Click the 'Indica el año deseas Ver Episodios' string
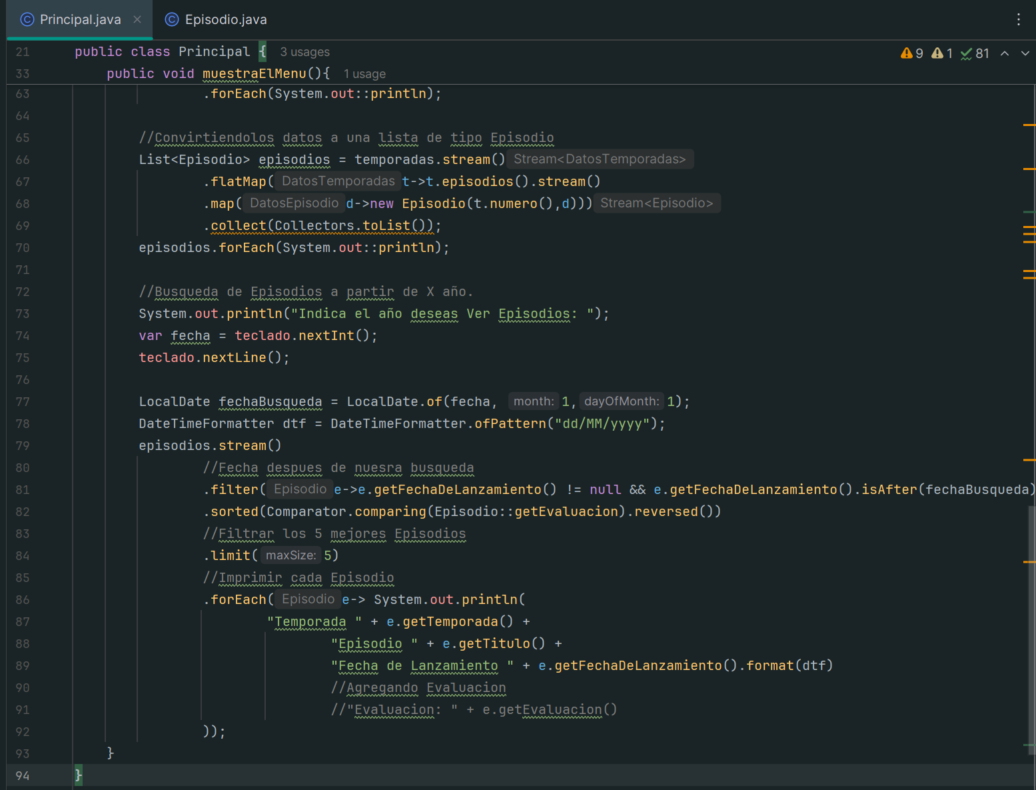Image resolution: width=1036 pixels, height=790 pixels. [x=443, y=314]
